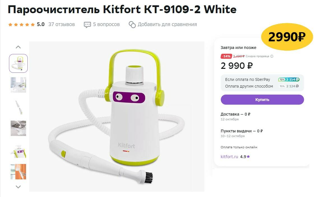The width and height of the screenshot is (320, 197).
Task: Click the purple Купить button
Action: pos(262,100)
